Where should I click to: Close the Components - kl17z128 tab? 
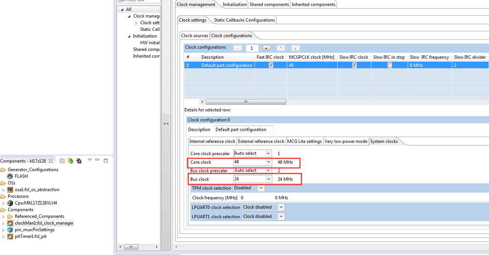(x=51, y=161)
